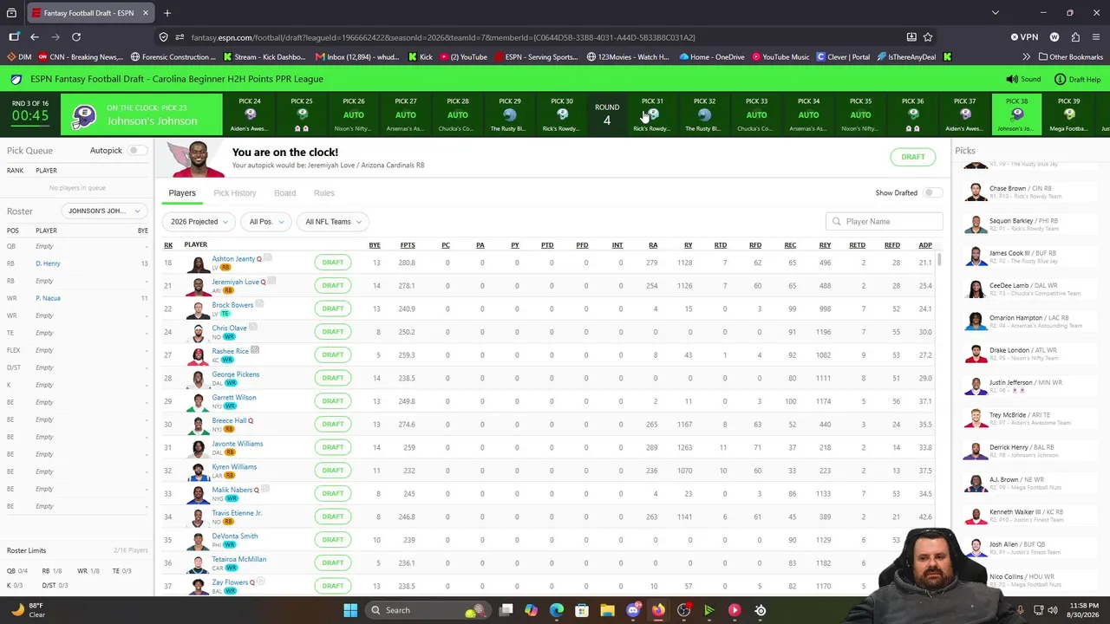Enable the Show Drafted toggle
Image resolution: width=1110 pixels, height=624 pixels.
pos(931,193)
